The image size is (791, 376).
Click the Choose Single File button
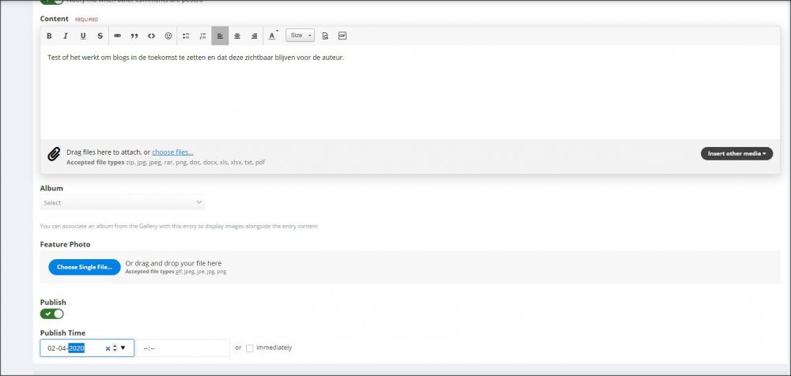click(x=84, y=267)
